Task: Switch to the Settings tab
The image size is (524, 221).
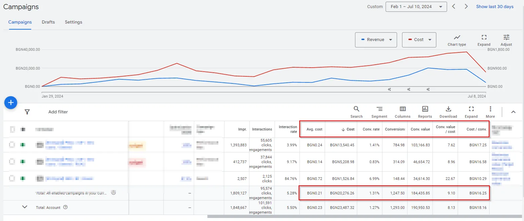Action: click(x=74, y=22)
